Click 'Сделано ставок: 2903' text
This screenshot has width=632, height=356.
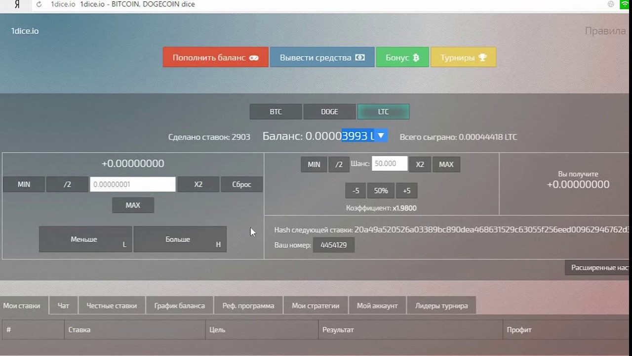click(209, 137)
